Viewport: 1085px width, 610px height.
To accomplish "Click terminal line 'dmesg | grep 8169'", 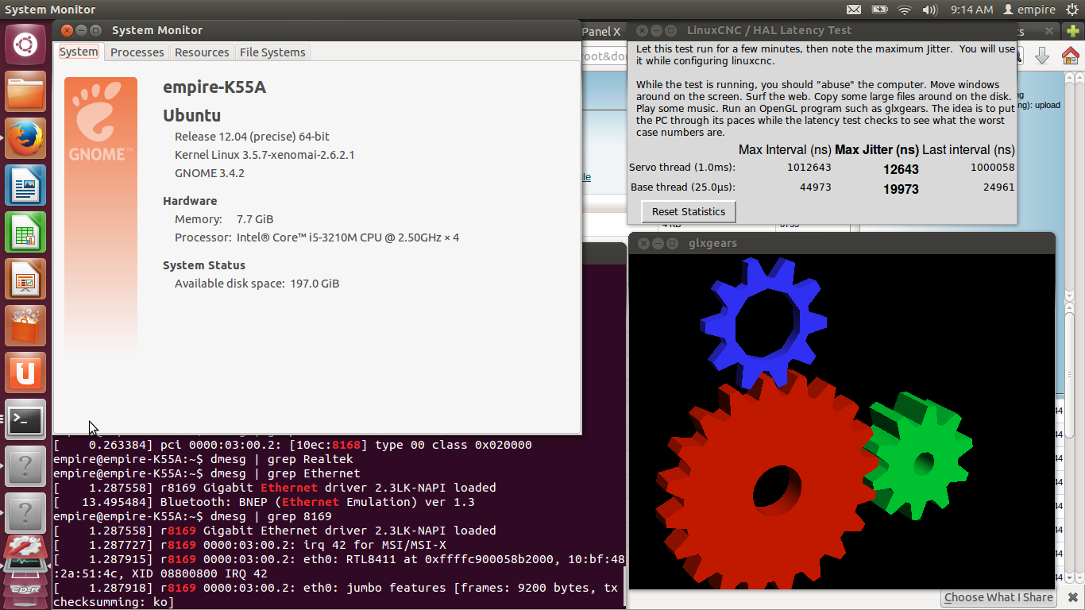I will click(192, 516).
